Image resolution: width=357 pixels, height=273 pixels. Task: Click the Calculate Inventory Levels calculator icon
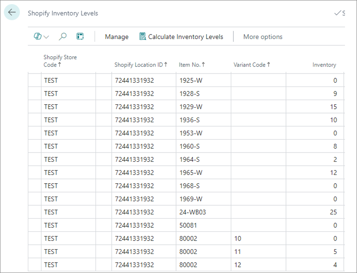(x=142, y=37)
